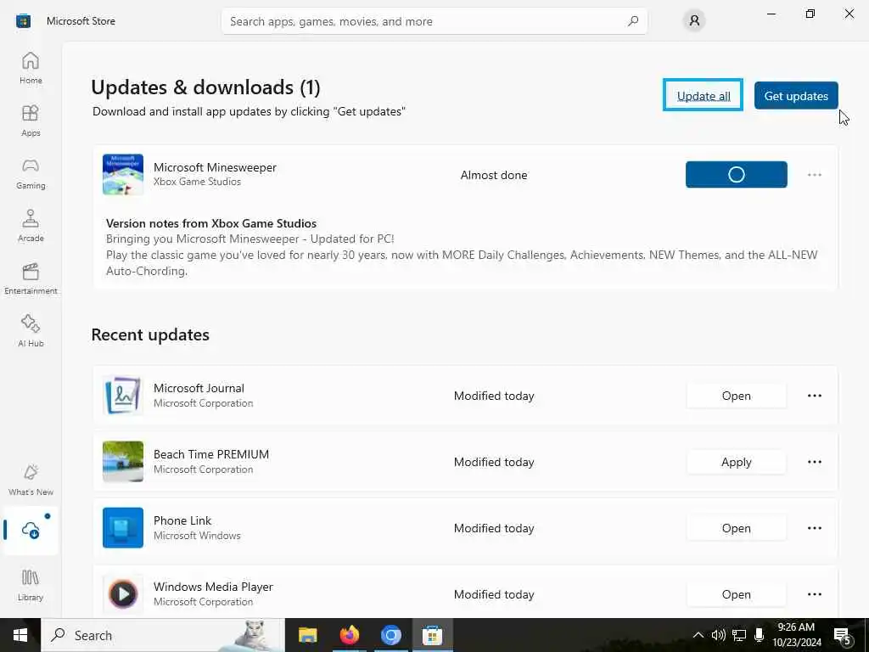Click the Microsoft Journal title text
Viewport: 869px width, 652px height.
tap(199, 387)
